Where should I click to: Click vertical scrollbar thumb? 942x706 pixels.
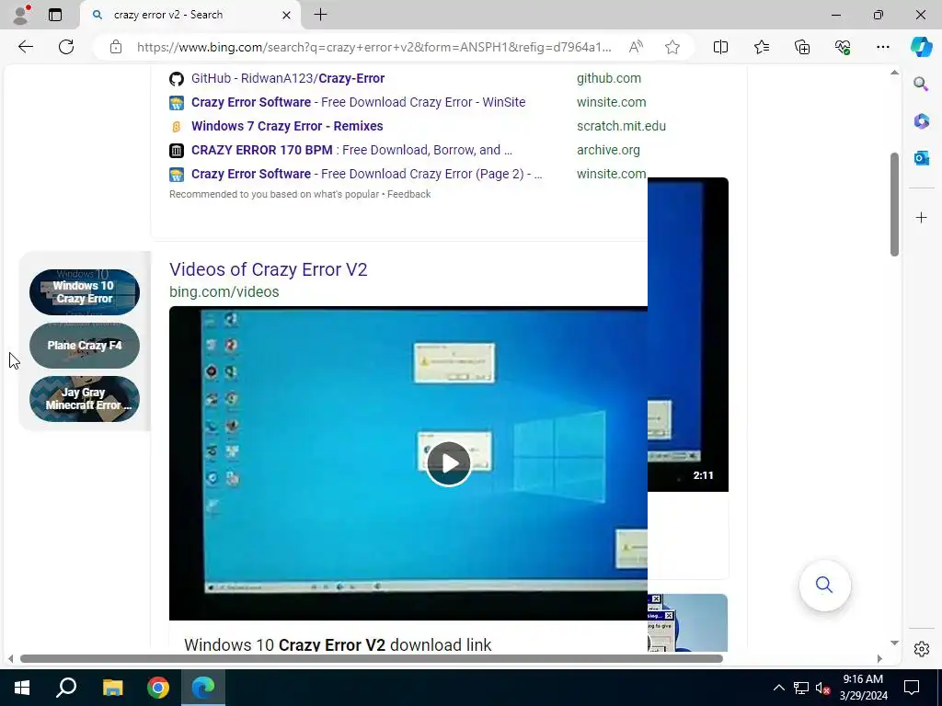tap(894, 204)
